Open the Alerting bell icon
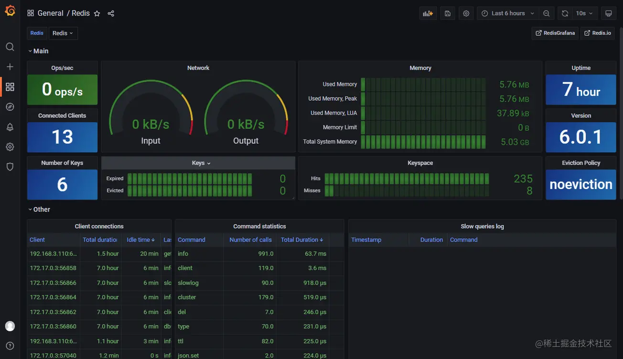623x359 pixels. click(10, 127)
